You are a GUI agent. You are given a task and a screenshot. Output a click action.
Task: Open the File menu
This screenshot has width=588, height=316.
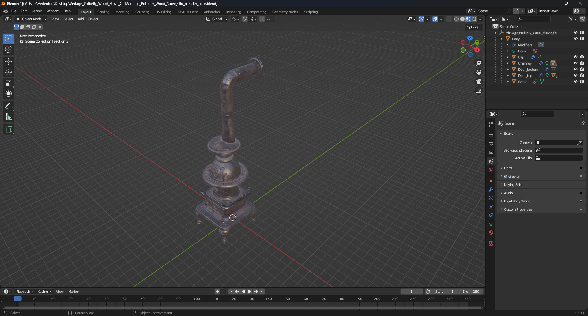coord(13,11)
